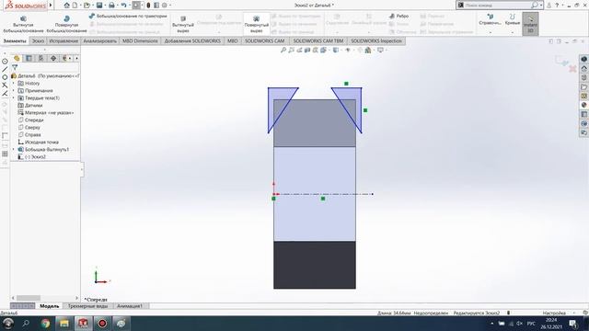This screenshot has height=331, width=589.
Task: Open SOLIDWORKS CAM tab
Action: click(x=265, y=40)
